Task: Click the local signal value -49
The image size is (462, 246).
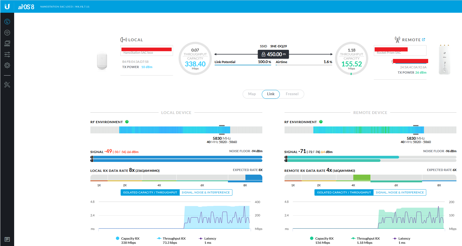Action: coord(108,151)
